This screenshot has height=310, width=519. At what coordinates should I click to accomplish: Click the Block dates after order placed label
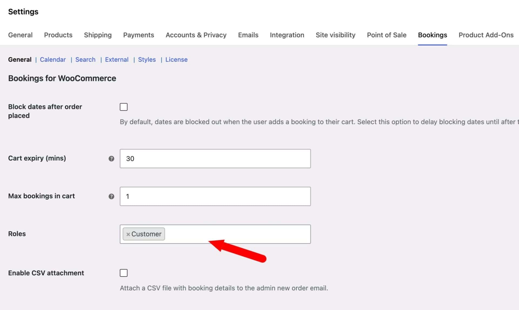click(x=45, y=111)
